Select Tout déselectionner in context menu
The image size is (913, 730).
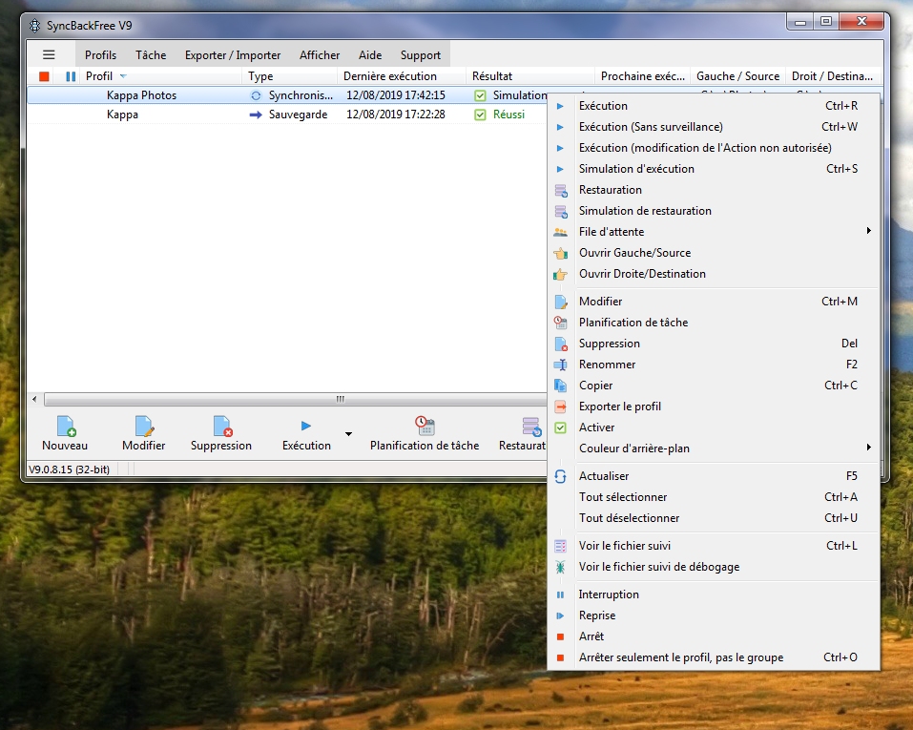(x=714, y=518)
